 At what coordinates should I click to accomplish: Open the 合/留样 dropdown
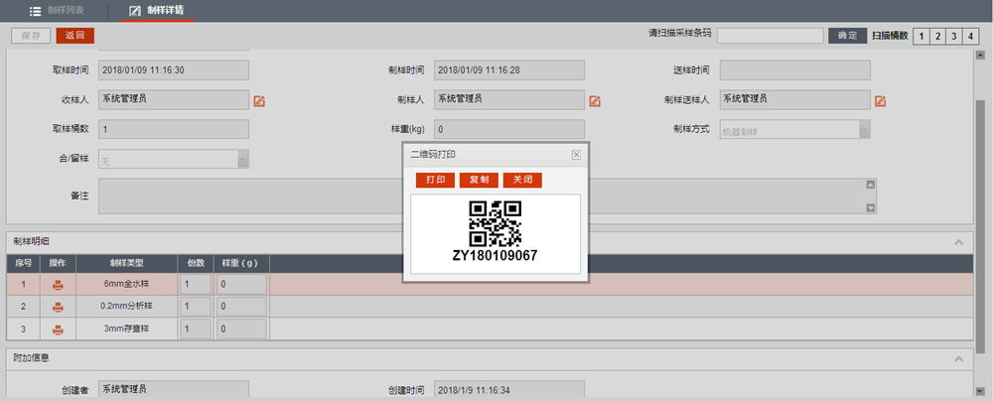click(x=242, y=159)
